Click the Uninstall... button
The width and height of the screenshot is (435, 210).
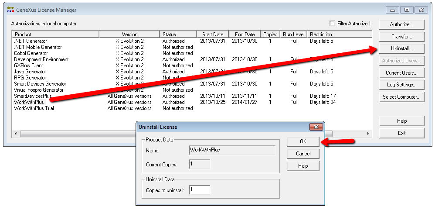point(401,48)
